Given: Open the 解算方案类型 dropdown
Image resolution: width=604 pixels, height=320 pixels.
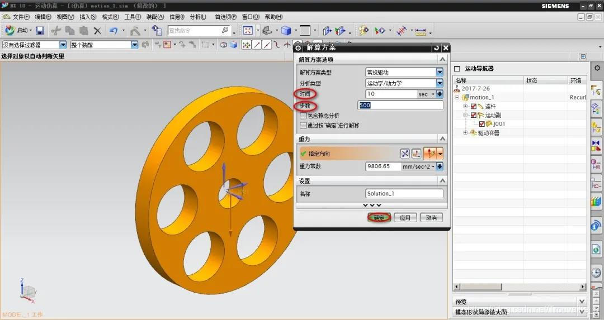Looking at the screenshot, I should [440, 72].
